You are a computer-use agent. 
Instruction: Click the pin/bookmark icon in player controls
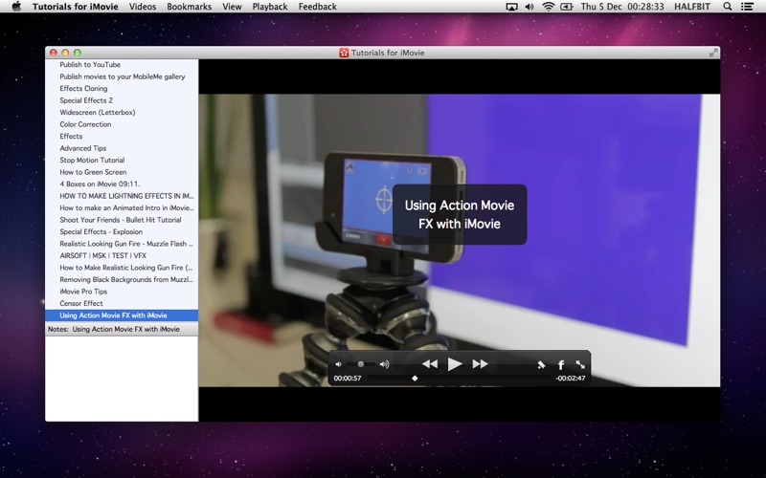click(541, 365)
